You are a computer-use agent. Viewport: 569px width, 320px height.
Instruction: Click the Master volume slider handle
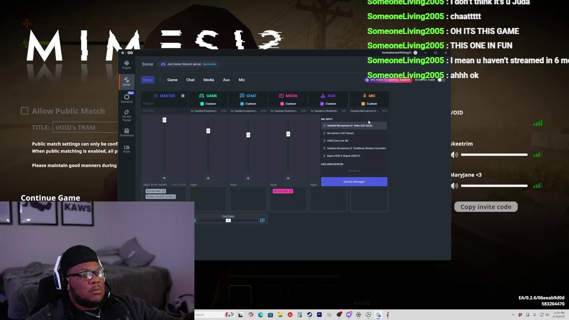click(x=164, y=120)
